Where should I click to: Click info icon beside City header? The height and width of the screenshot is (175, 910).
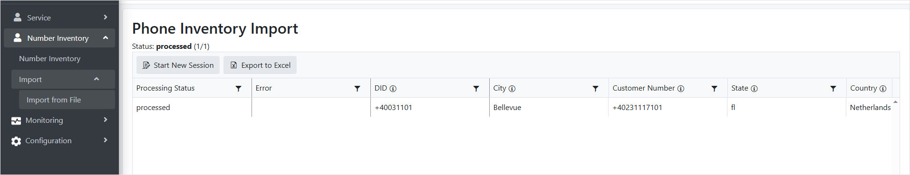click(512, 89)
